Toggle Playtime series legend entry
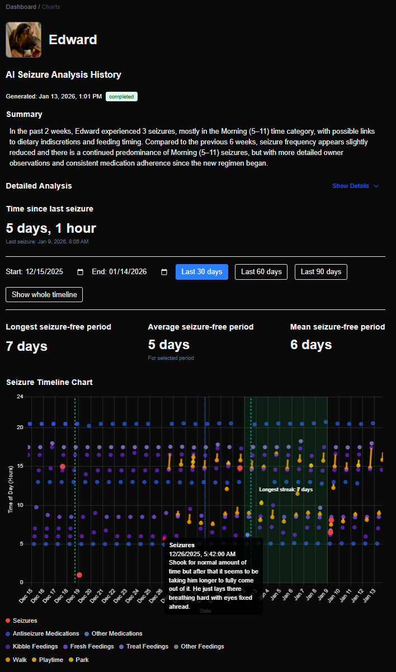 coord(48,660)
